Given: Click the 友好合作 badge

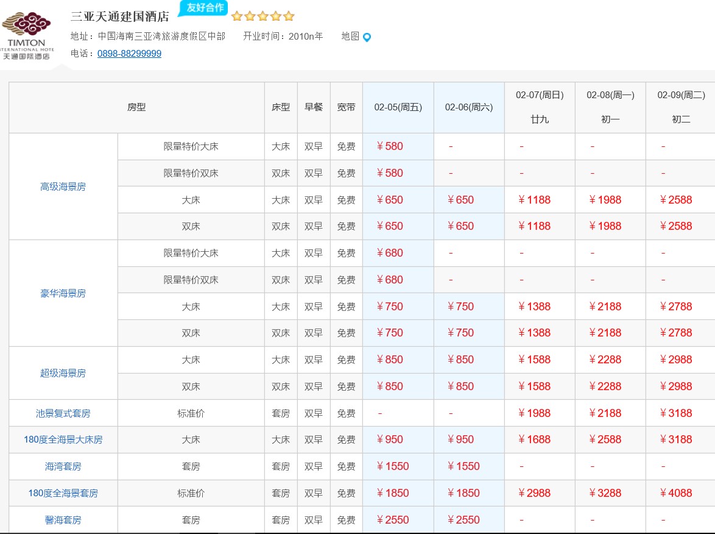Looking at the screenshot, I should [203, 8].
